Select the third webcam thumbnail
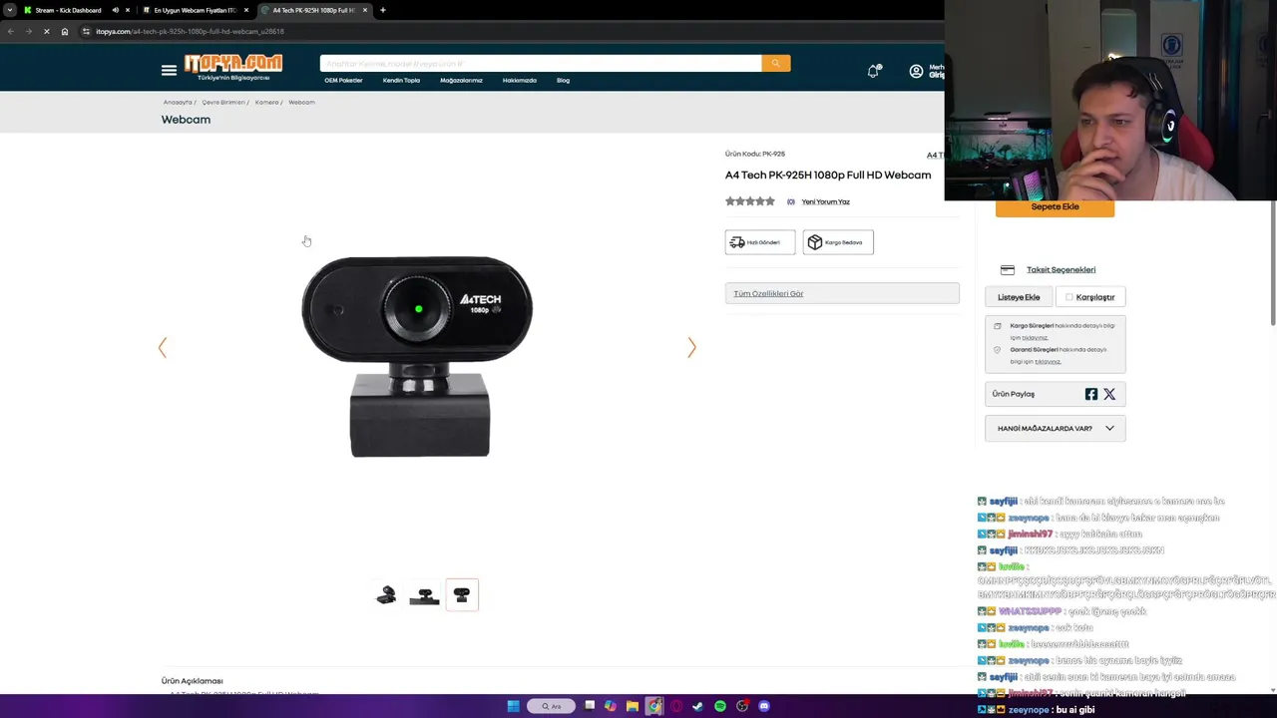1277x718 pixels. pyautogui.click(x=462, y=595)
